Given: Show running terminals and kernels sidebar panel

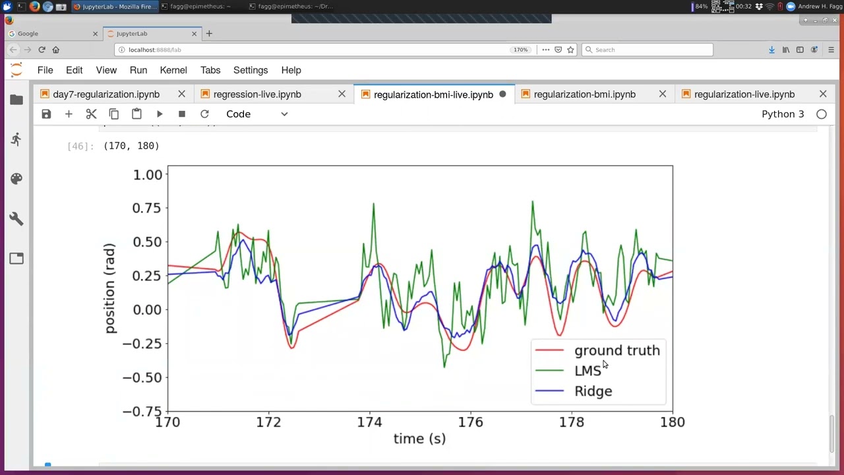Looking at the screenshot, I should click(16, 139).
